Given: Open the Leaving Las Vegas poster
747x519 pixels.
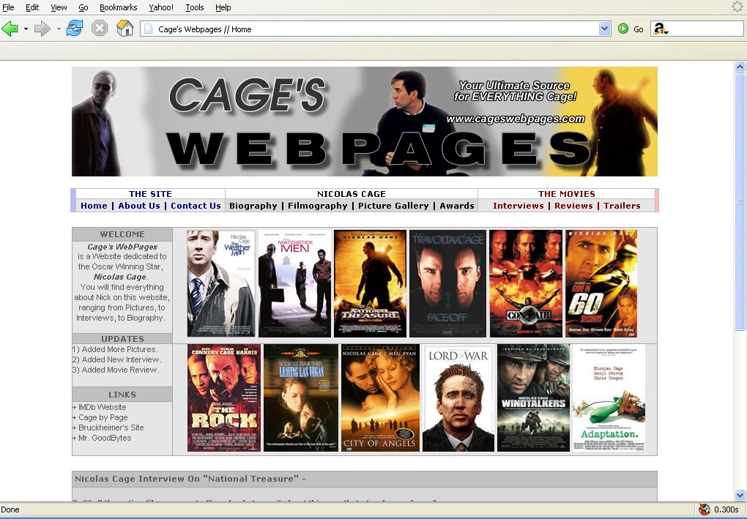Looking at the screenshot, I should [x=301, y=398].
